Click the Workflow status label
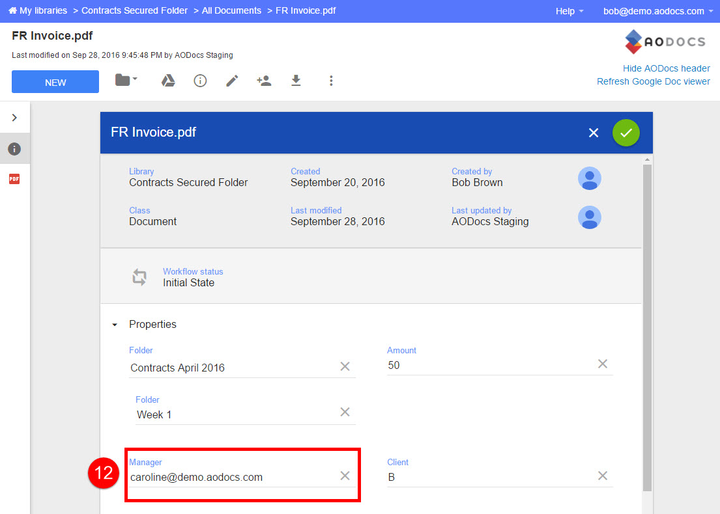The image size is (720, 514). (x=193, y=271)
